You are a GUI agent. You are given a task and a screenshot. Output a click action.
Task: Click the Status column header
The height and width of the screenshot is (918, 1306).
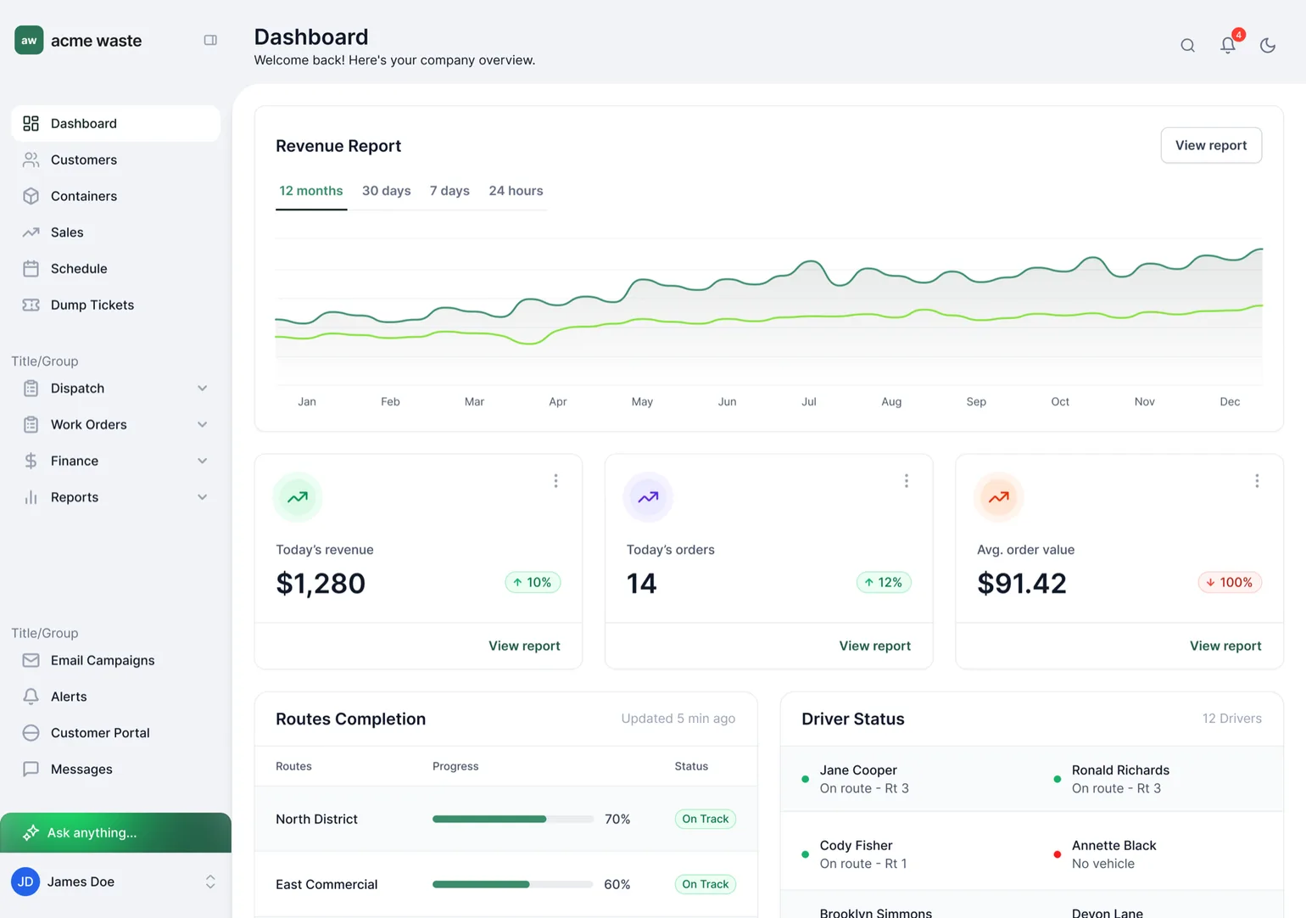click(691, 766)
